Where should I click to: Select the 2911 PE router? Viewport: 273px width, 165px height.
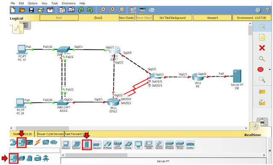pyautogui.click(x=198, y=77)
